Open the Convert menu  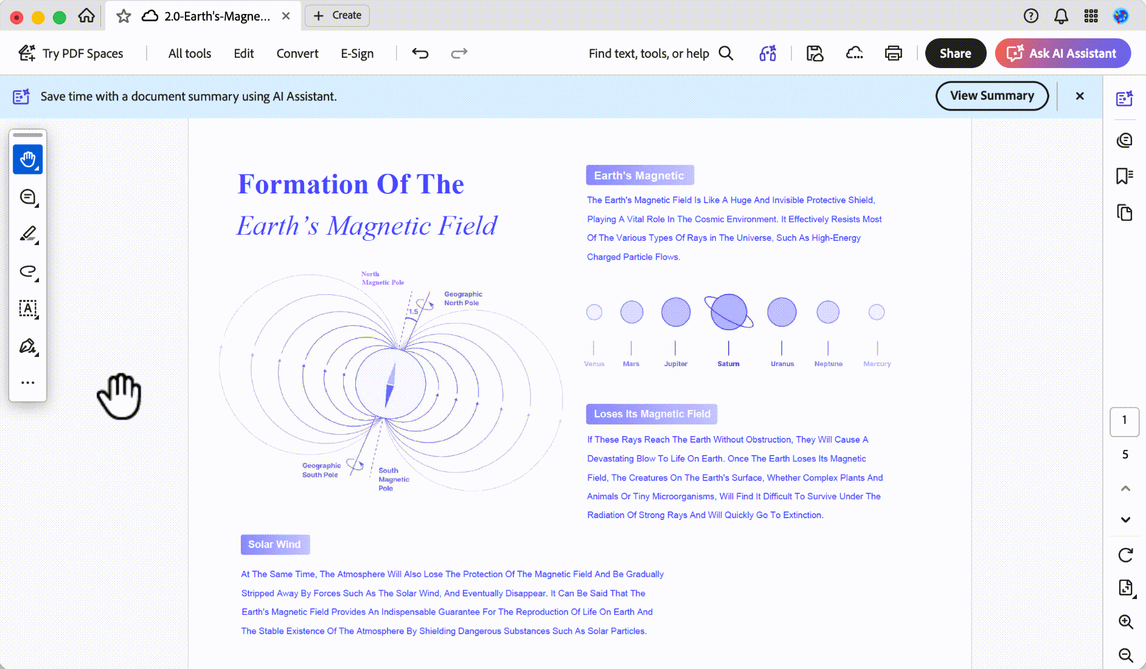pyautogui.click(x=297, y=54)
